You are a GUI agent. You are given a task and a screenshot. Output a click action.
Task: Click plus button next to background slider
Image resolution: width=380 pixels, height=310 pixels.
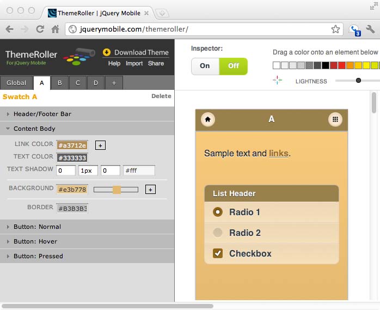click(150, 190)
